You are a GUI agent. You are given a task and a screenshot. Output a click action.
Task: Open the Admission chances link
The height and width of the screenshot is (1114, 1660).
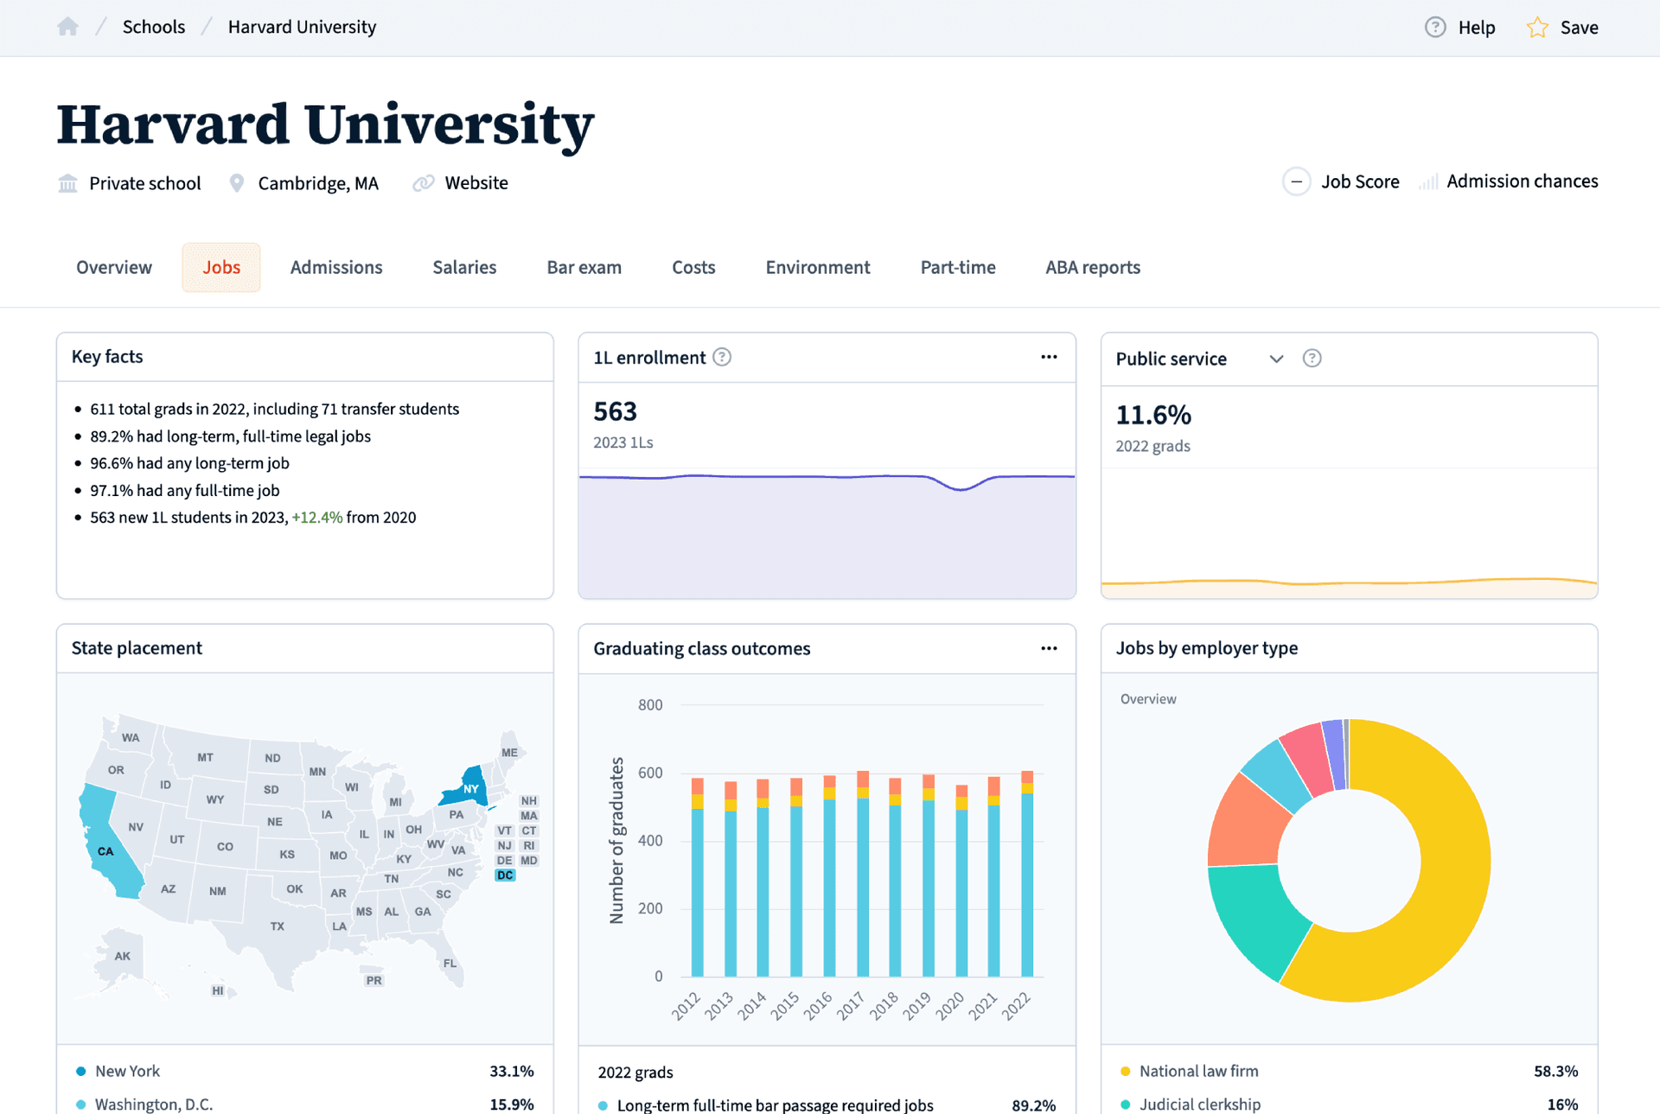[x=1522, y=181]
